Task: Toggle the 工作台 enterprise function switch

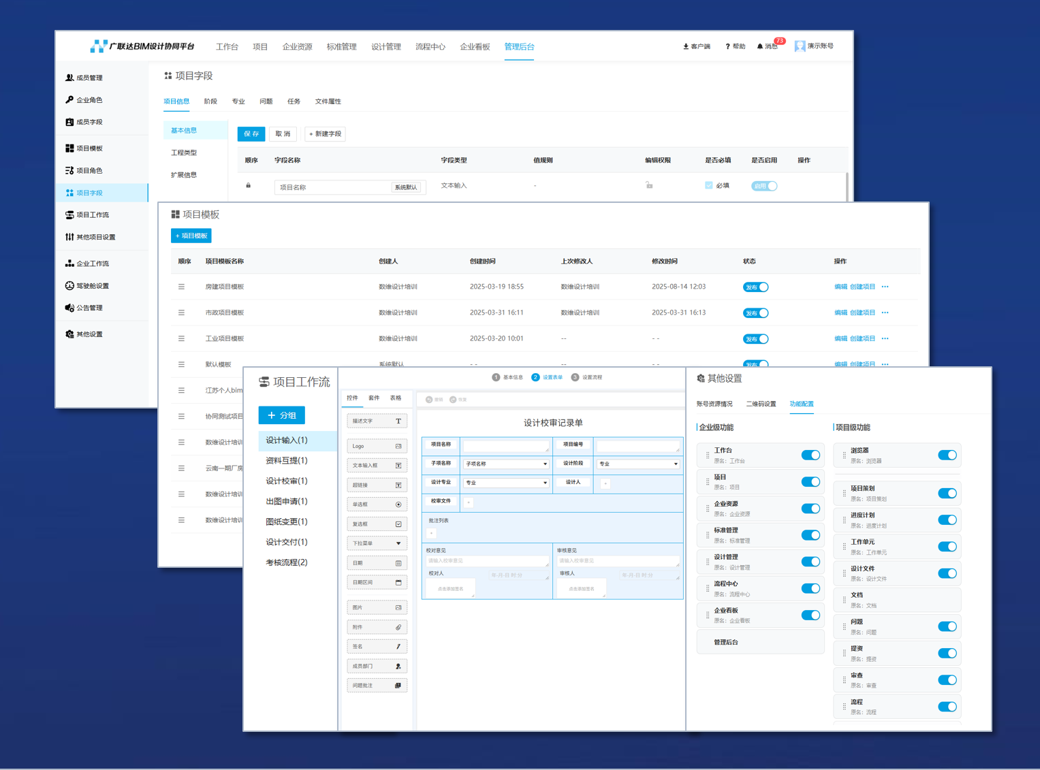Action: pyautogui.click(x=810, y=455)
